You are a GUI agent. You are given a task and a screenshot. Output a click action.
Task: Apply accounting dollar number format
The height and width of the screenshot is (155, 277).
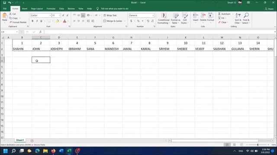131,21
